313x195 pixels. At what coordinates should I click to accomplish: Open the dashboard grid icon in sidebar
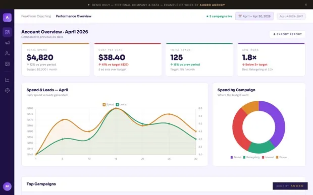8,32
